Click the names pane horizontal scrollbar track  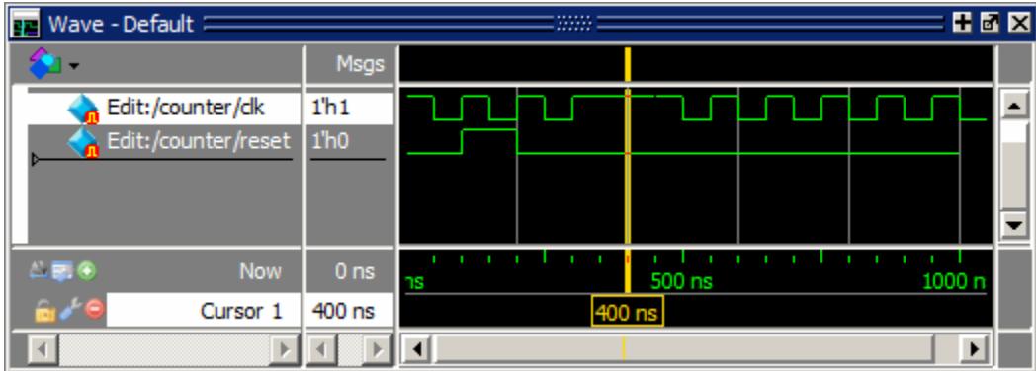[165, 348]
